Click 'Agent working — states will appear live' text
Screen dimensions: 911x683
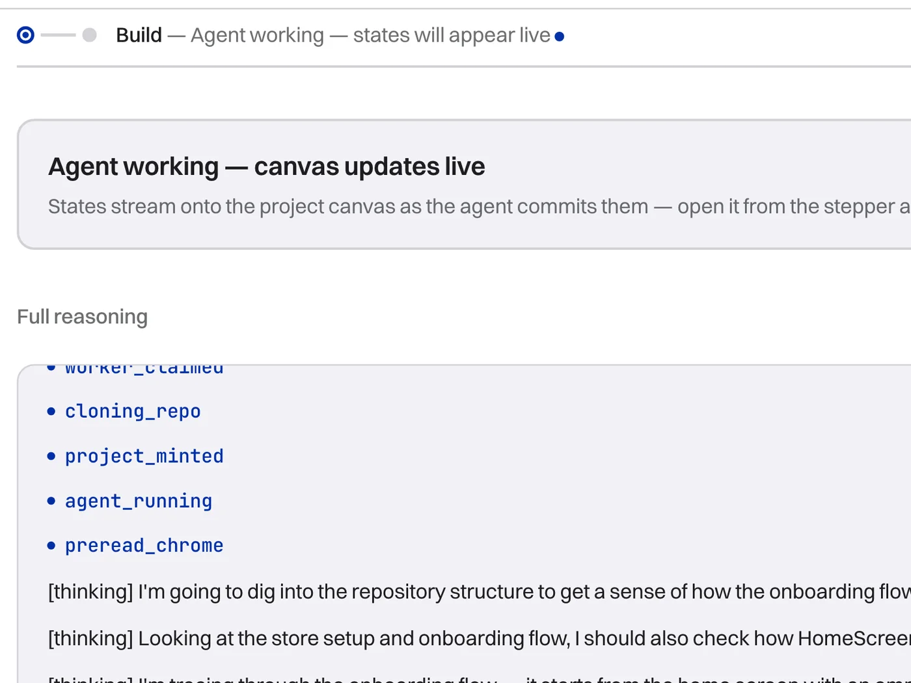(x=370, y=35)
